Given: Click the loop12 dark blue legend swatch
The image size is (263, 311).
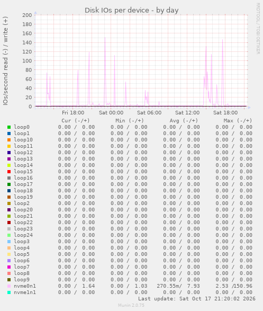Looking at the screenshot, I should pyautogui.click(x=9, y=153).
